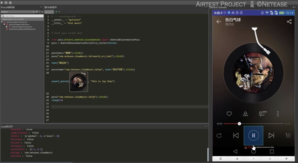Image resolution: width=298 pixels, height=163 pixels.
Task: Go to the previous track
Action: (236, 135)
